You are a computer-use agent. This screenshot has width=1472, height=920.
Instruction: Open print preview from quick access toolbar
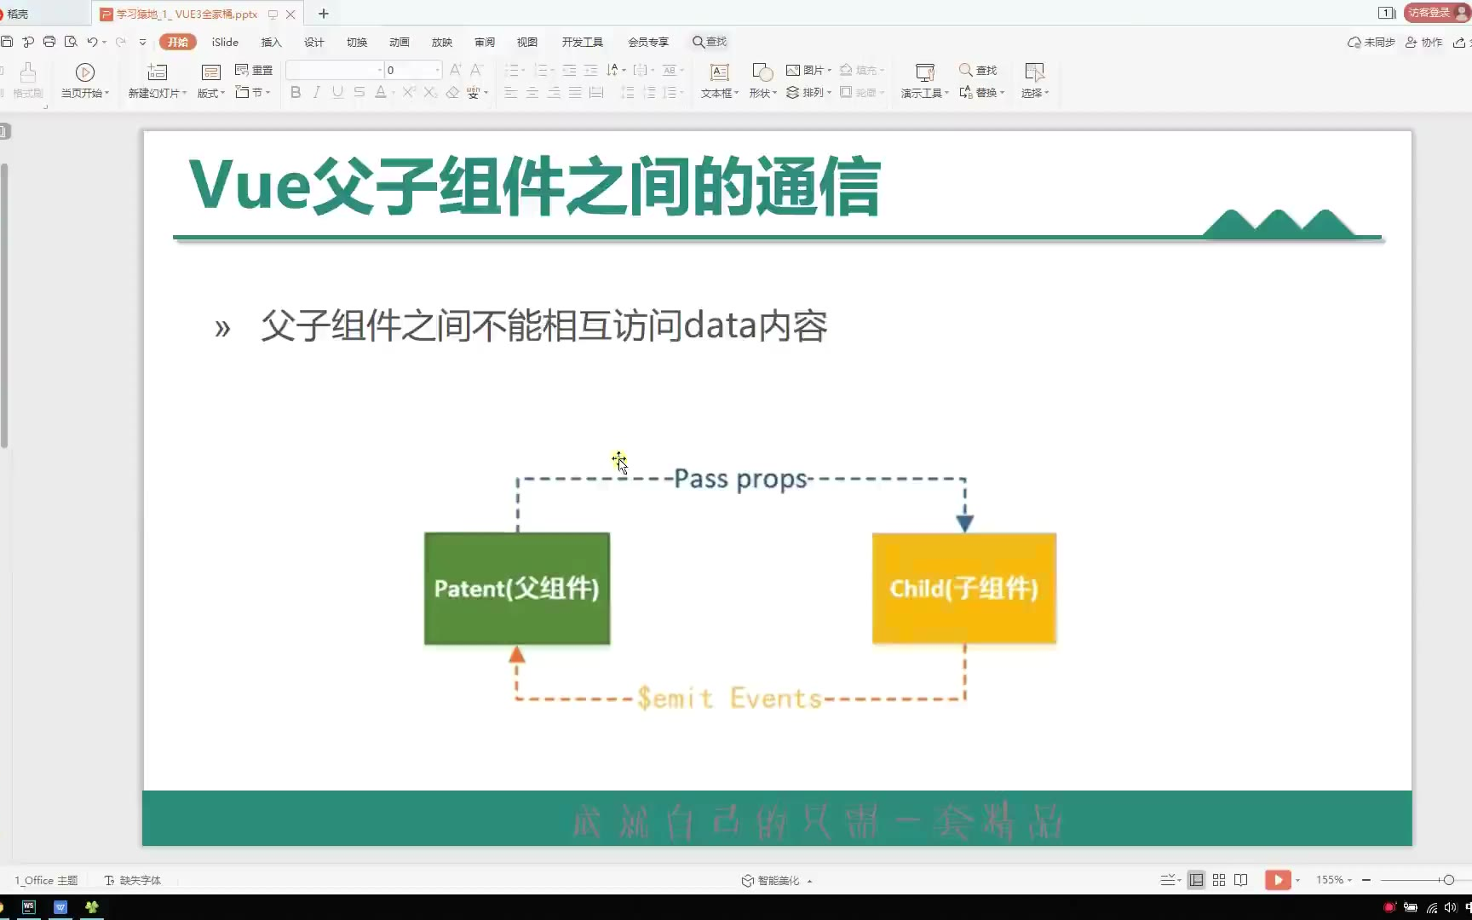(71, 42)
